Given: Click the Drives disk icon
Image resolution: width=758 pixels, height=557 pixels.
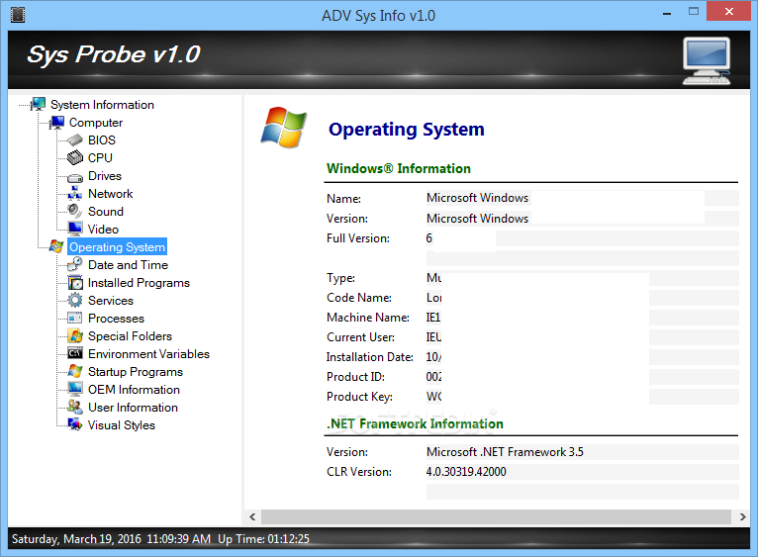Looking at the screenshot, I should point(75,176).
